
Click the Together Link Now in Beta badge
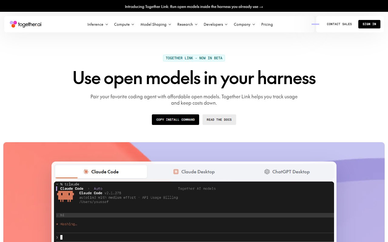click(x=194, y=58)
